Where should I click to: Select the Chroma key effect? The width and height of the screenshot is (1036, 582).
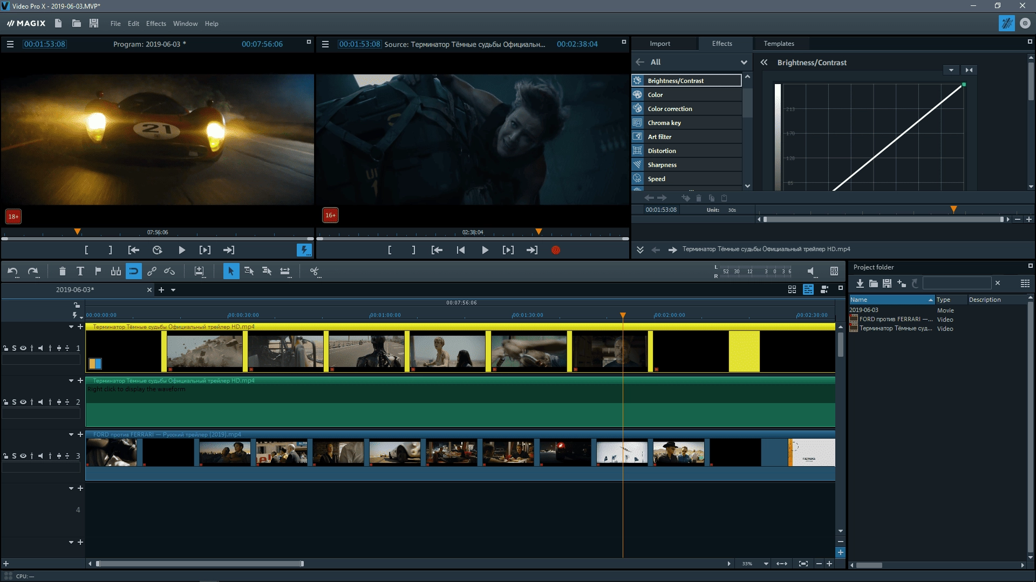(687, 123)
